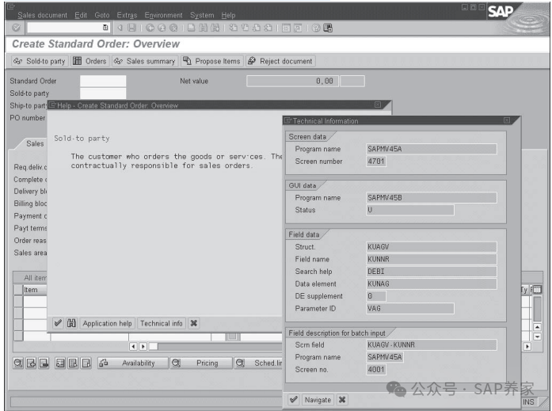Click the Sold-to party button
The width and height of the screenshot is (552, 411).
pyautogui.click(x=40, y=61)
